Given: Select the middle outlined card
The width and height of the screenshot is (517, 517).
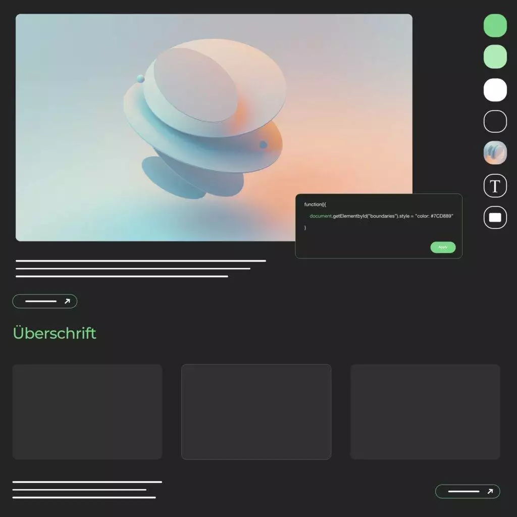Looking at the screenshot, I should 256,411.
